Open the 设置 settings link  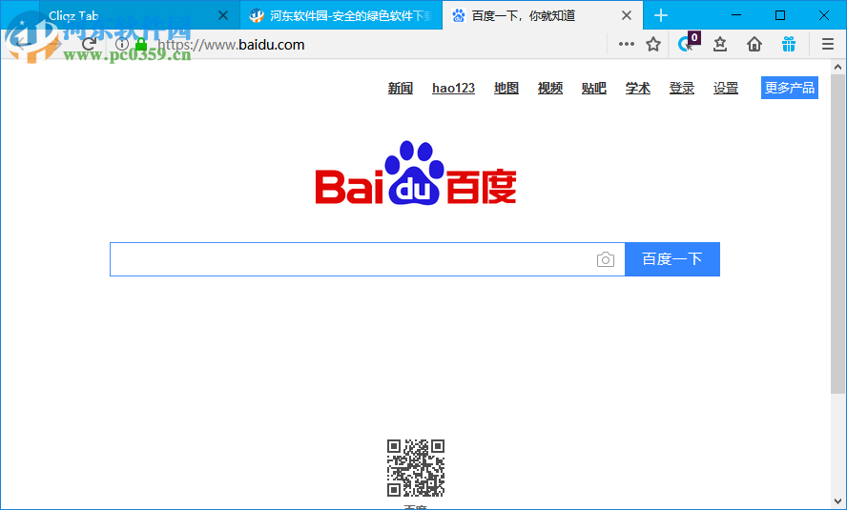coord(726,88)
